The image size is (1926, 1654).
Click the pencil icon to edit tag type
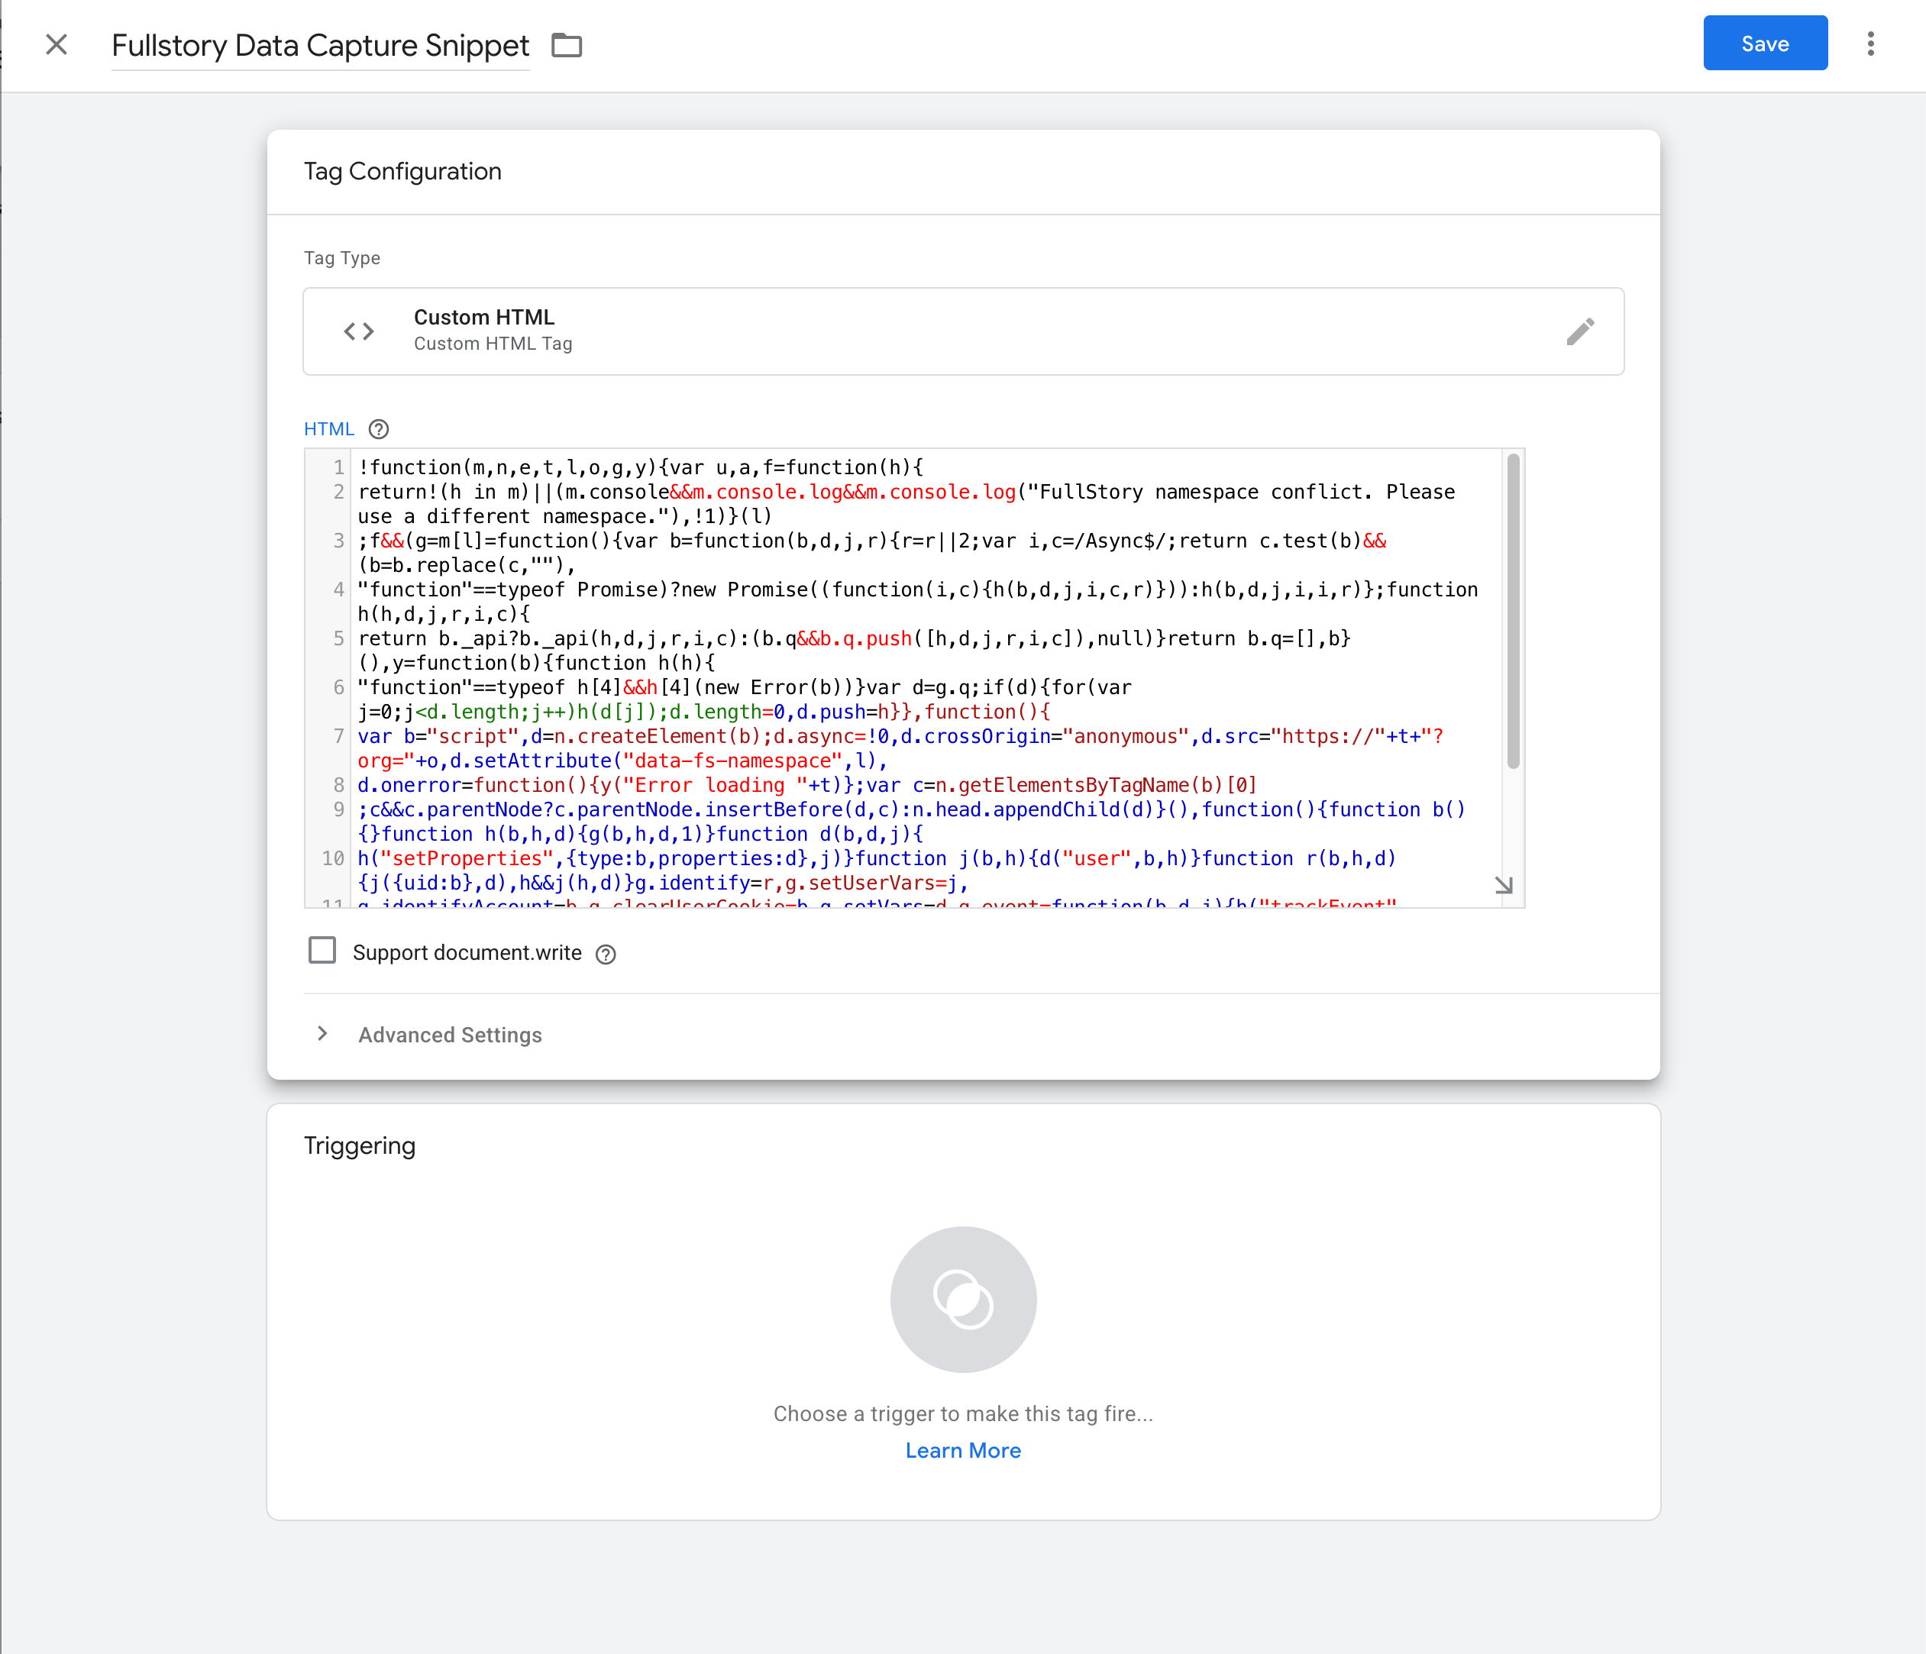[x=1580, y=331]
